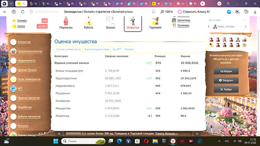Click the browser bookmark icon
Viewport: 260px width, 146px height.
coord(154,12)
